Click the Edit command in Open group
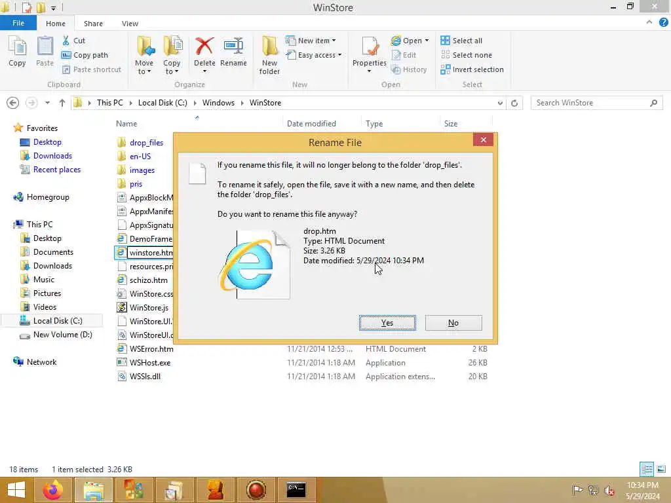This screenshot has width=671, height=503. coord(404,55)
